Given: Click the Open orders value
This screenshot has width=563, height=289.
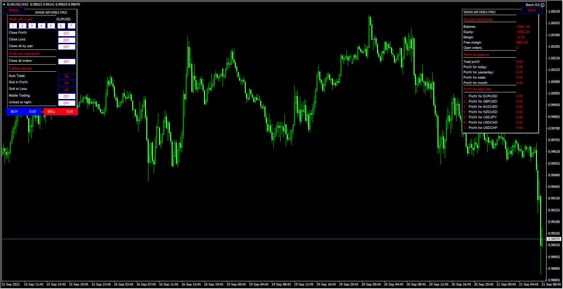Looking at the screenshot, I should click(x=517, y=48).
